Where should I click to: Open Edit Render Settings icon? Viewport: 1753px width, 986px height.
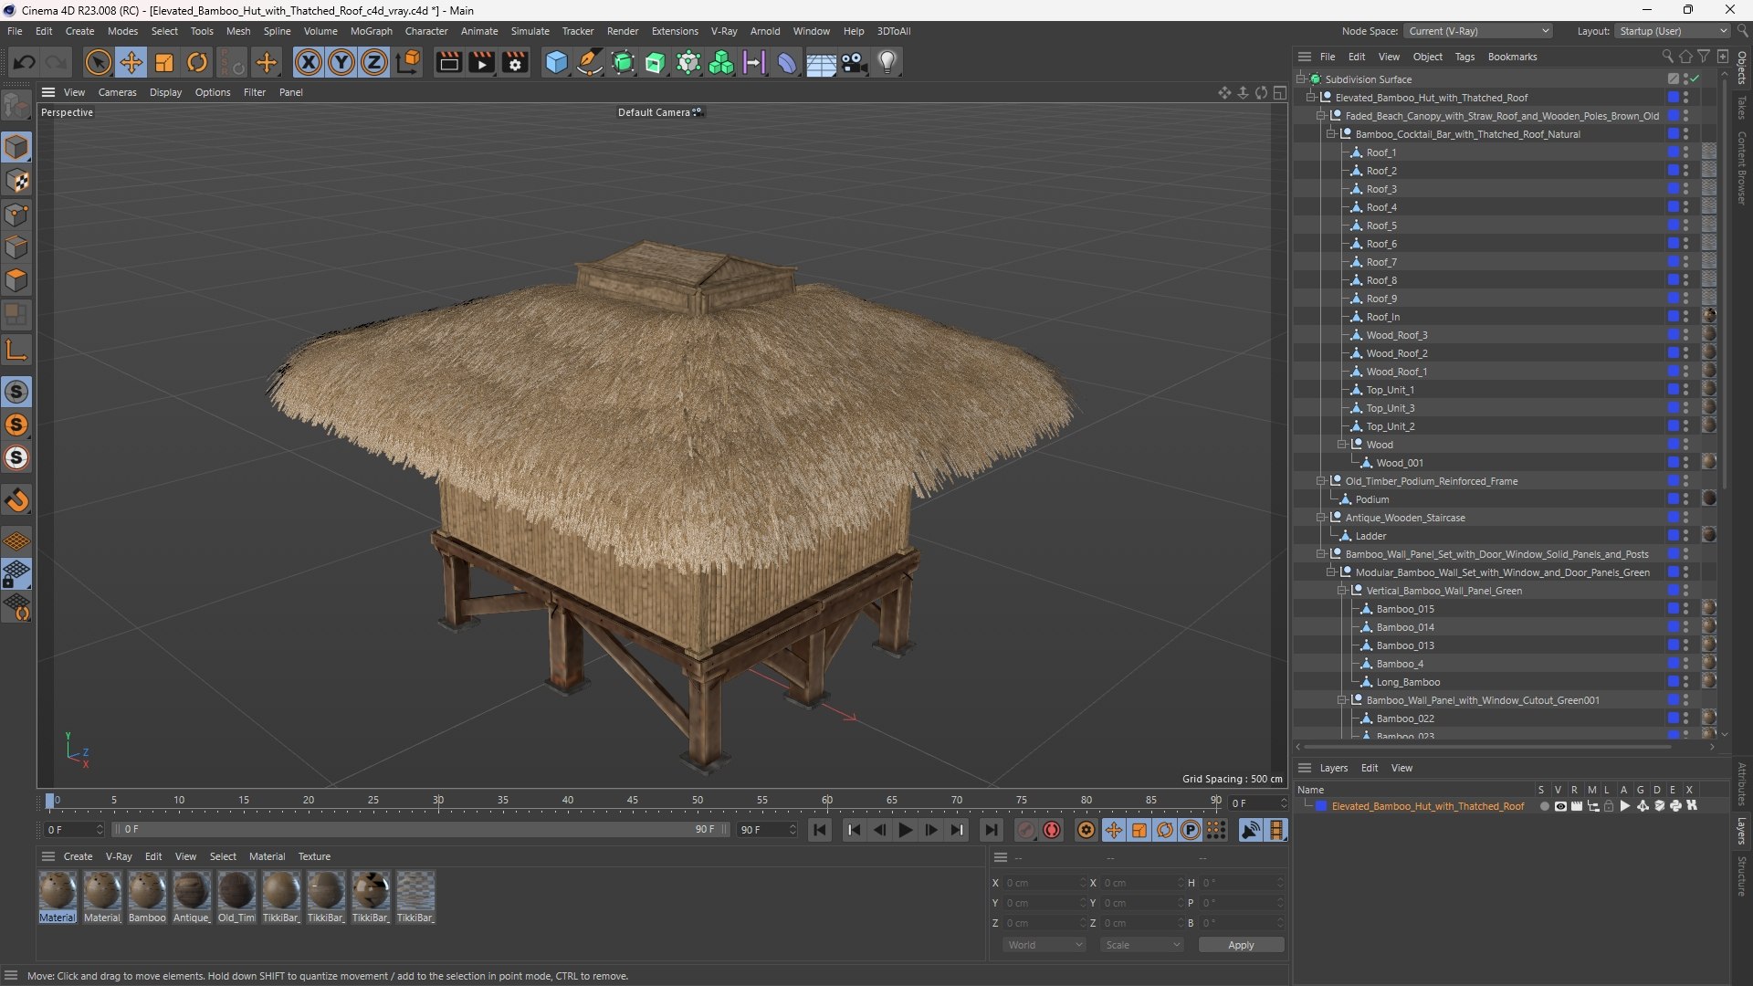tap(516, 62)
